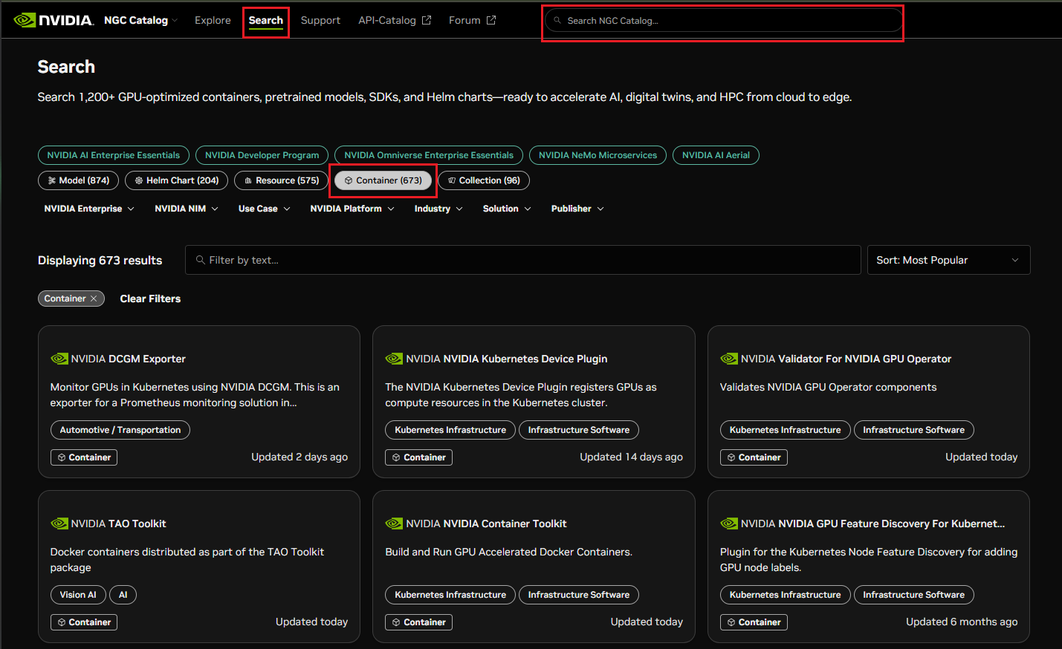Click the magnifier icon in NGC Catalog search

pyautogui.click(x=557, y=21)
